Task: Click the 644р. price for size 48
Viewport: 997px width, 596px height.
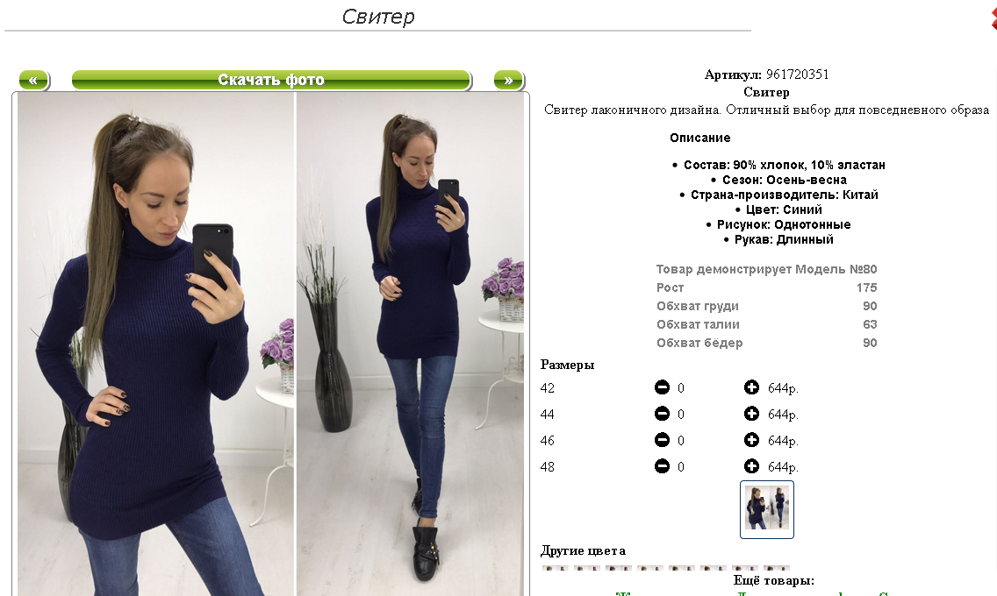Action: pyautogui.click(x=783, y=467)
